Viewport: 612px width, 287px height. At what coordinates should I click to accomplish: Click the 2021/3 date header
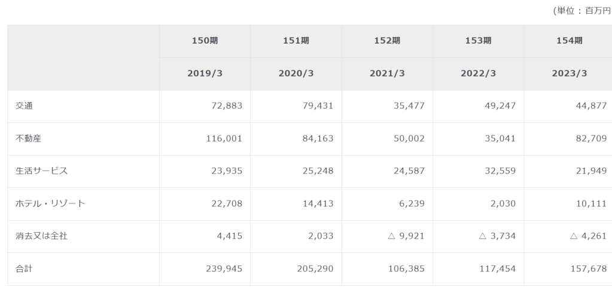387,73
